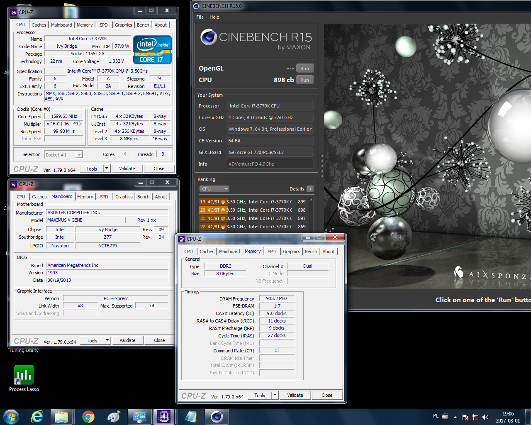Launch Internet Explorer from taskbar
The height and width of the screenshot is (425, 531).
(37, 417)
